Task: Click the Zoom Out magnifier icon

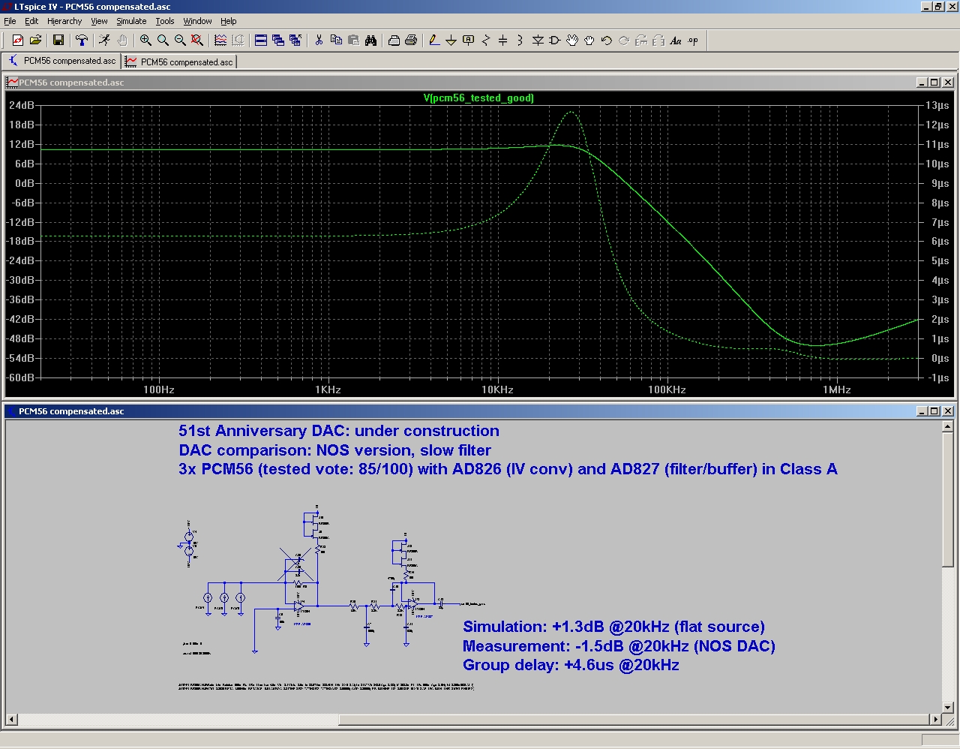Action: (x=180, y=41)
